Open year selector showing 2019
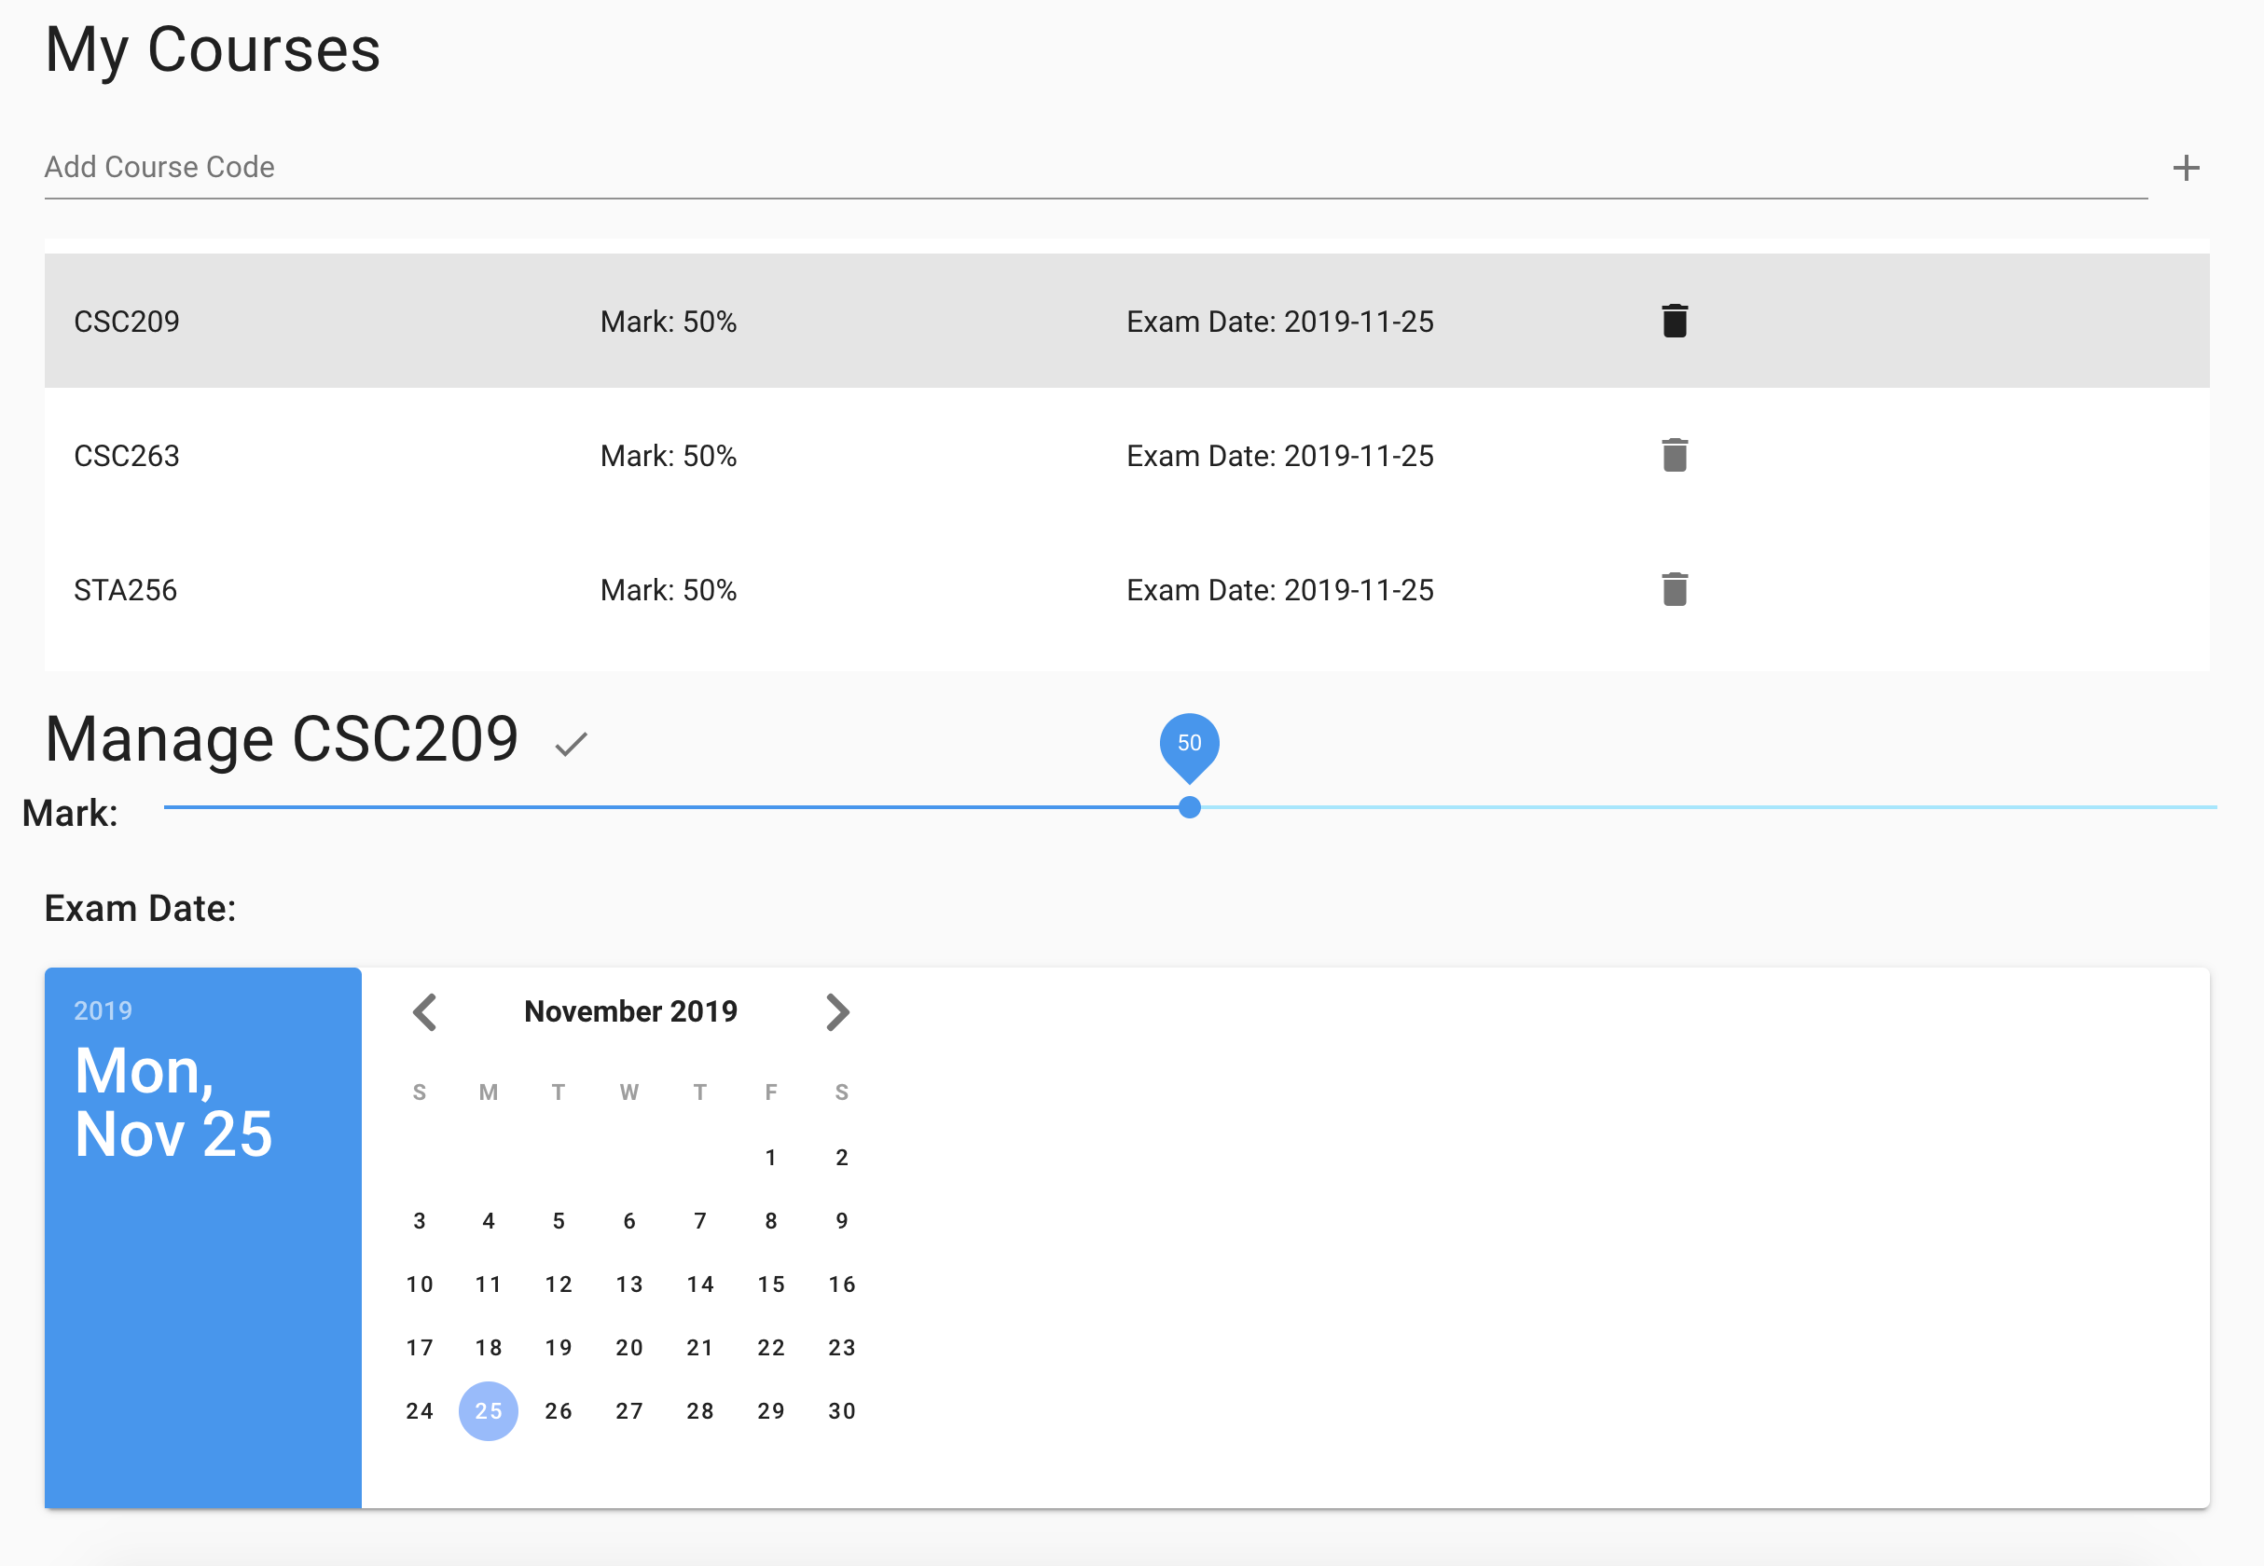 pyautogui.click(x=104, y=1010)
